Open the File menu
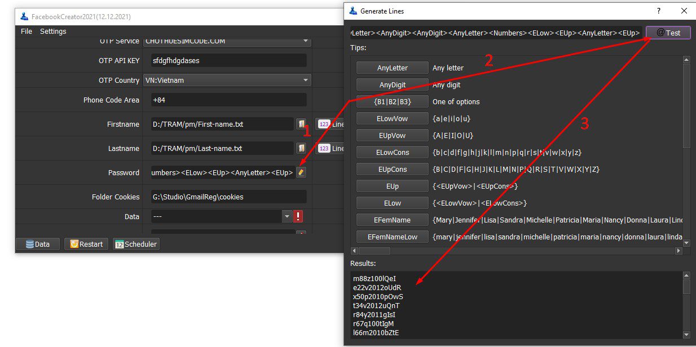Screen dimensions: 696x347 [27, 32]
